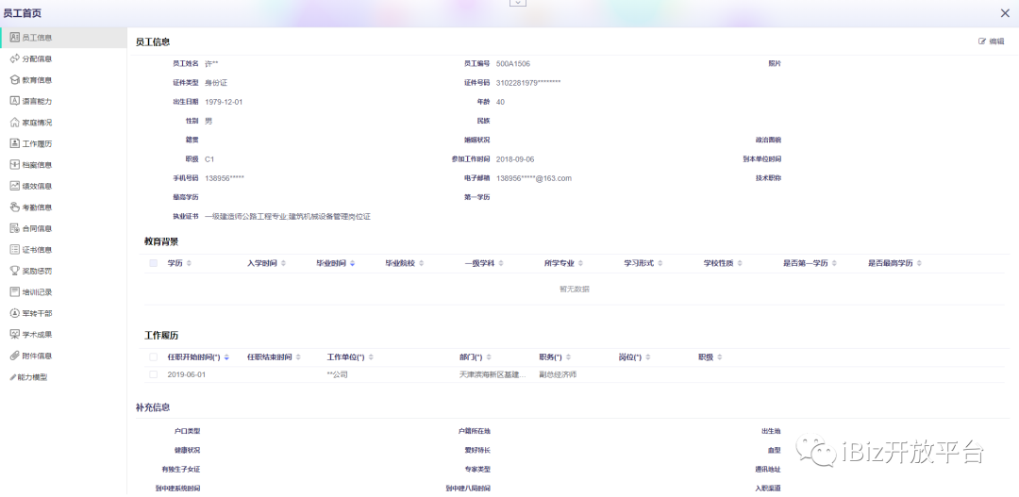This screenshot has width=1019, height=497.
Task: Click the **公司 work unit cell
Action: 337,374
